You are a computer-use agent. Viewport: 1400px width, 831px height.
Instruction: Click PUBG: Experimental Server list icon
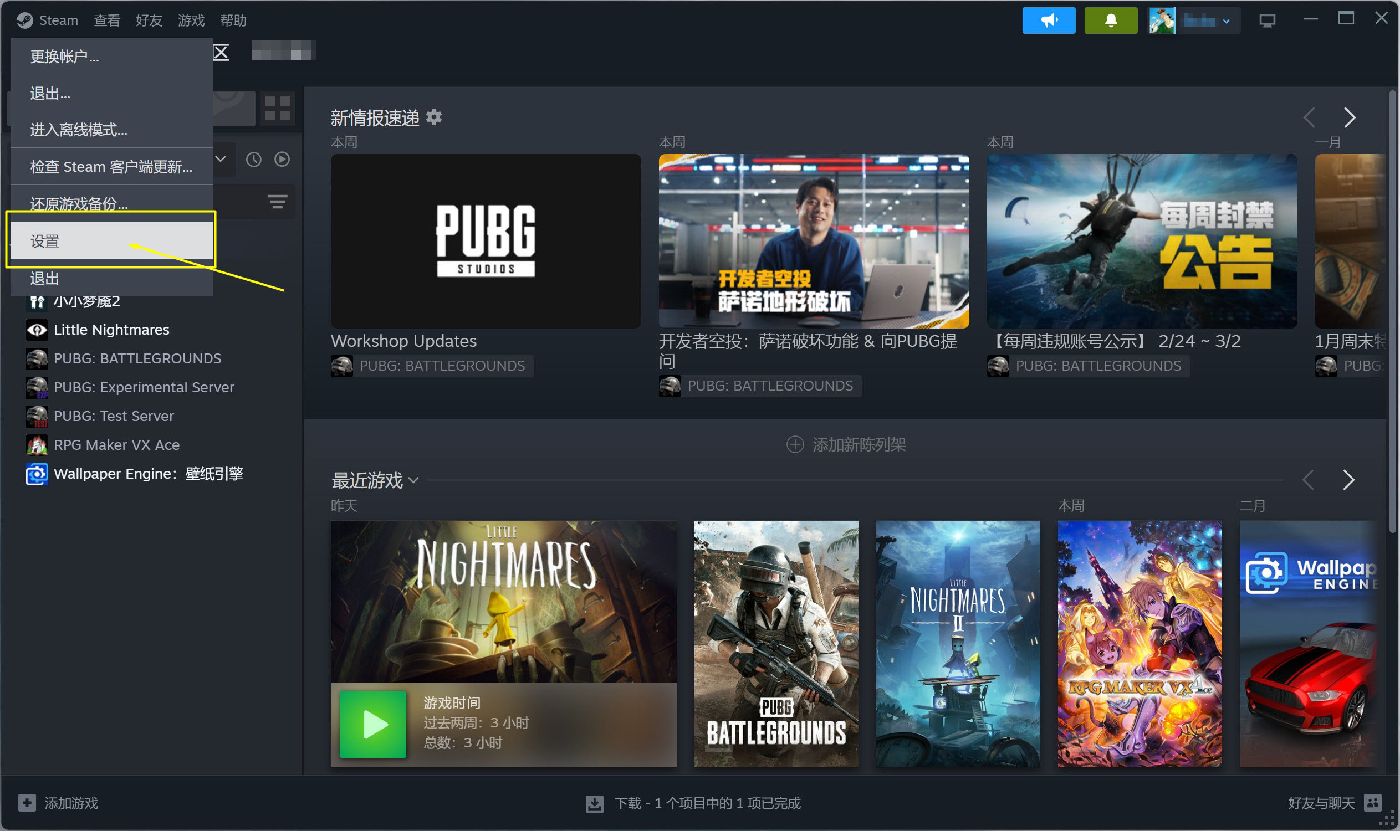[37, 387]
